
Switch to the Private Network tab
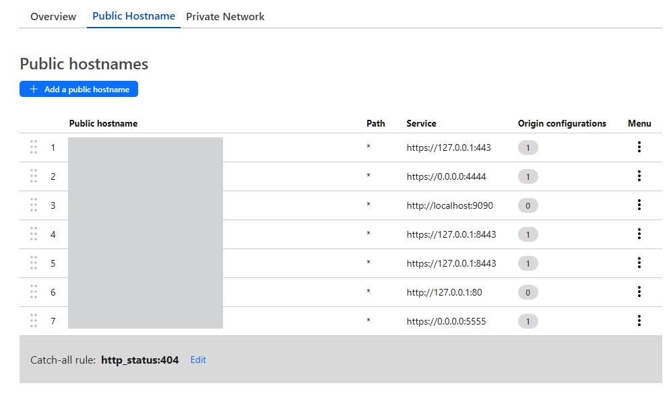point(225,17)
